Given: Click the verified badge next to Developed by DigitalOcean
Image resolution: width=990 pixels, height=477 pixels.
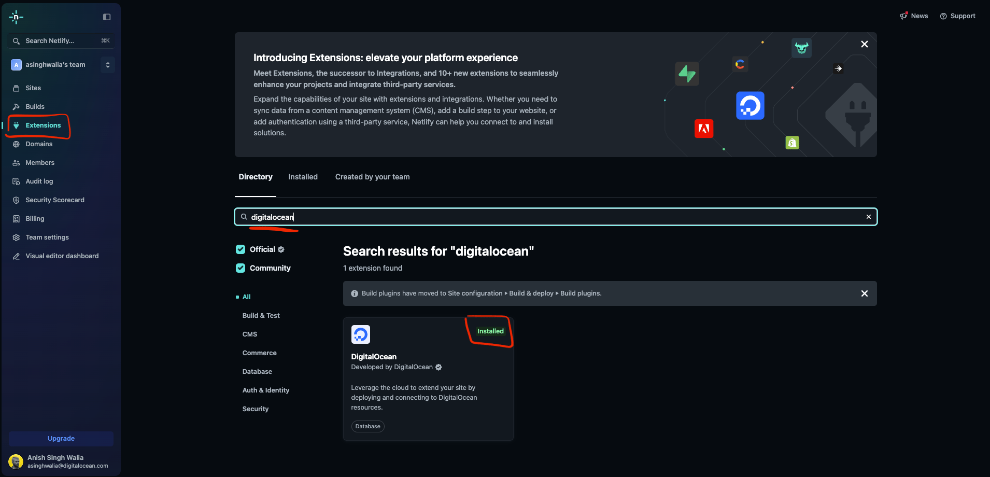Looking at the screenshot, I should click(439, 367).
